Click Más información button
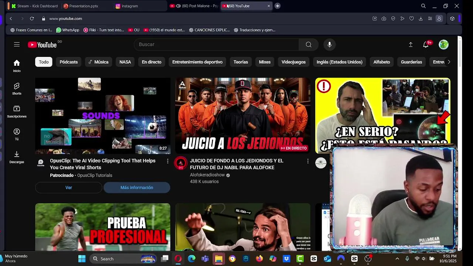Viewport: 473px width, 266px height. coord(137,188)
